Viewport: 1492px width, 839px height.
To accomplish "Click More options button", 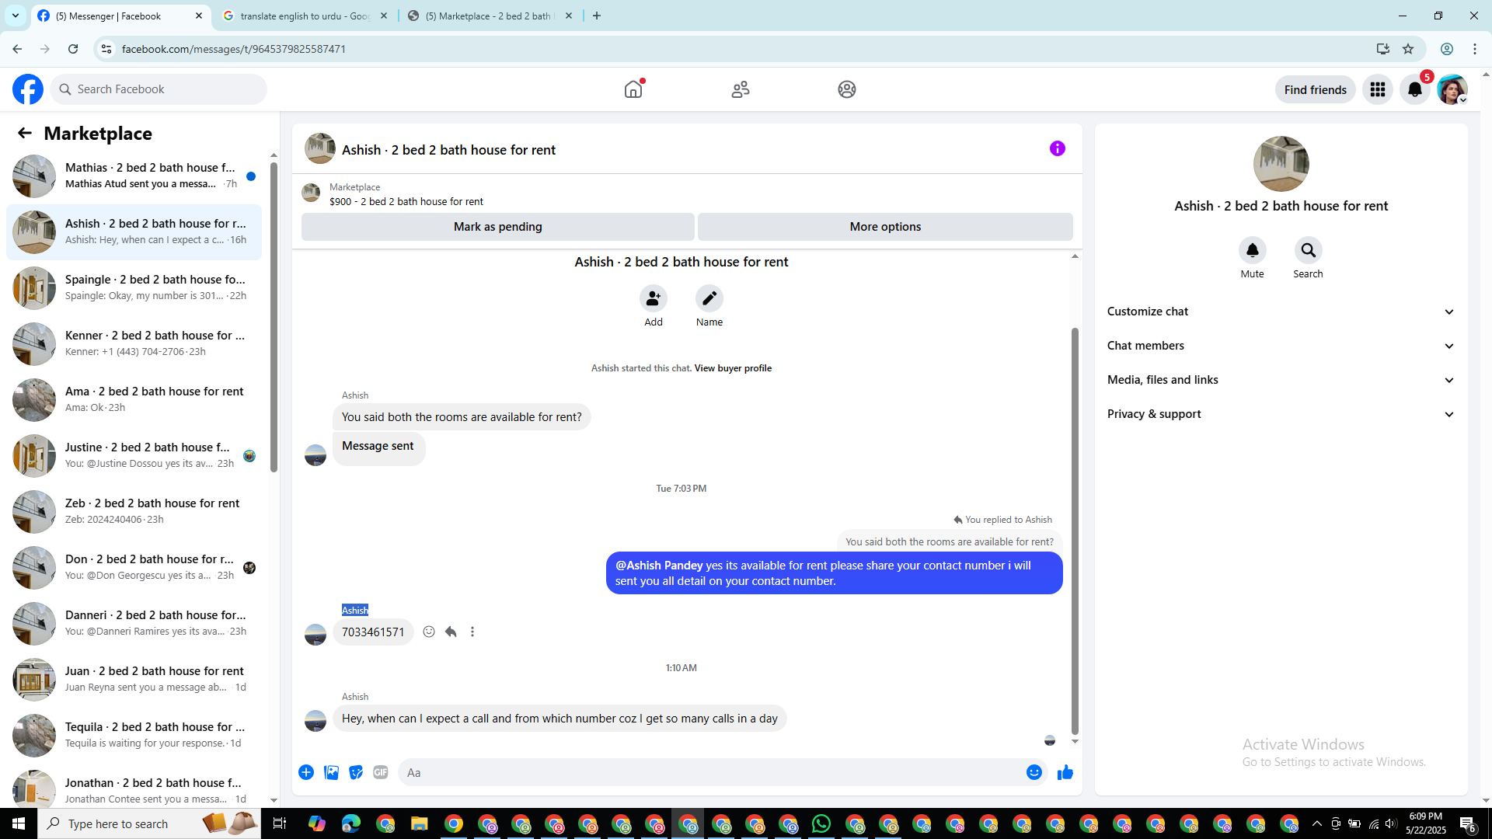I will point(885,227).
